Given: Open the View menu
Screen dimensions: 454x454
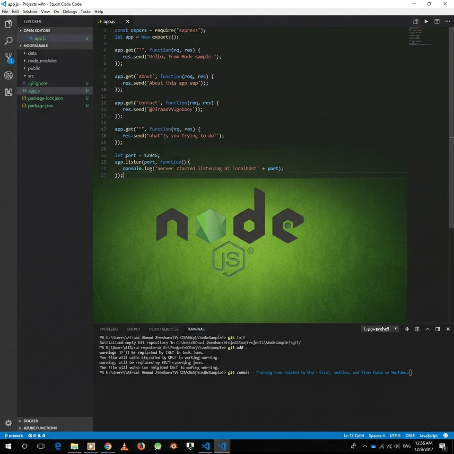Looking at the screenshot, I should tap(45, 11).
